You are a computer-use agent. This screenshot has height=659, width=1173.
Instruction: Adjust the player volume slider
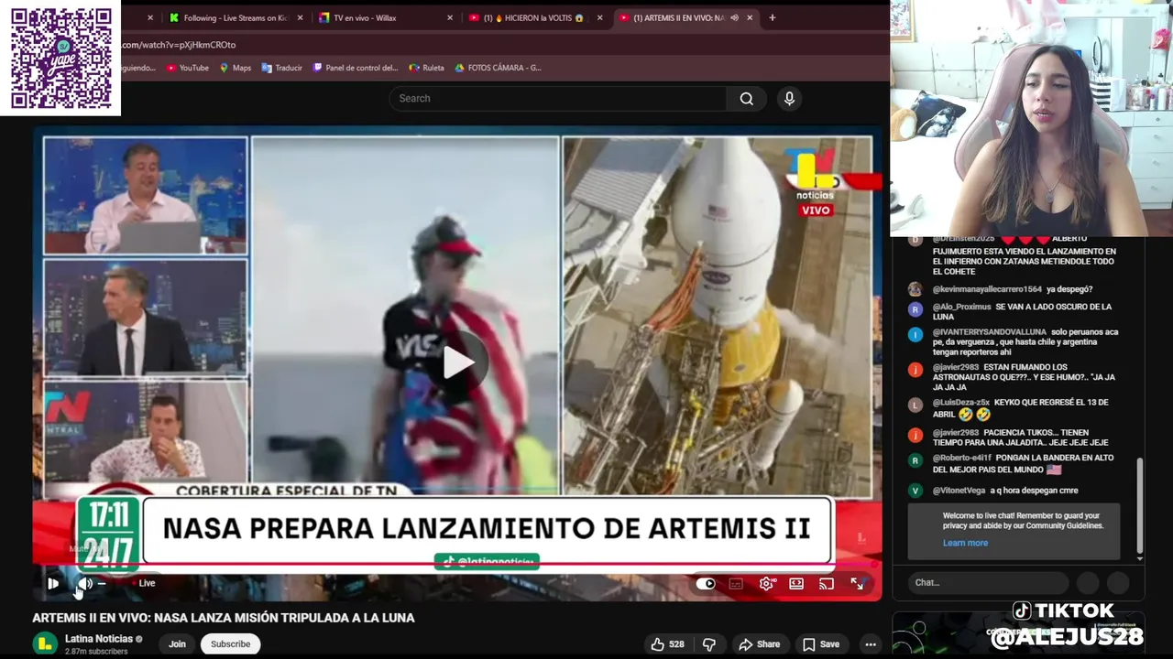102,583
